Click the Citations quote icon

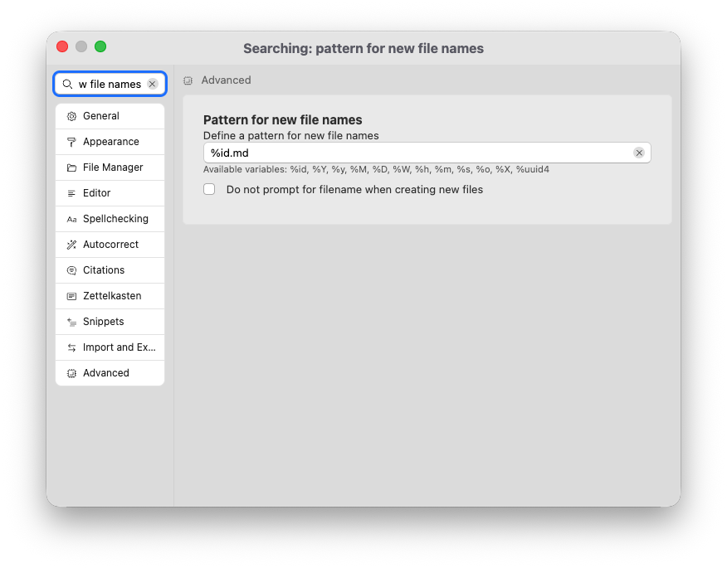71,269
